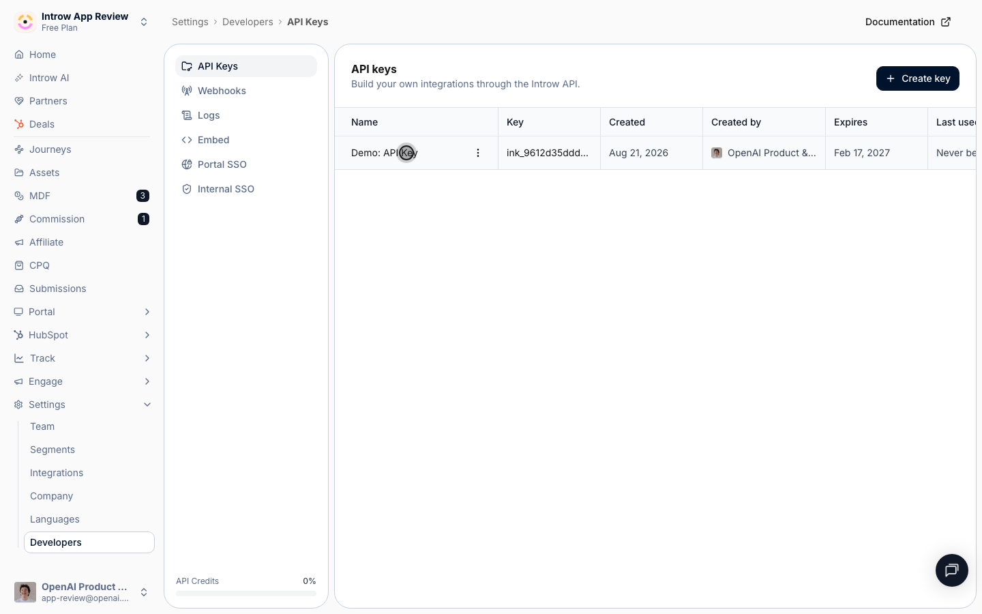Collapse the Settings submenu
Image resolution: width=982 pixels, height=614 pixels.
pos(147,405)
